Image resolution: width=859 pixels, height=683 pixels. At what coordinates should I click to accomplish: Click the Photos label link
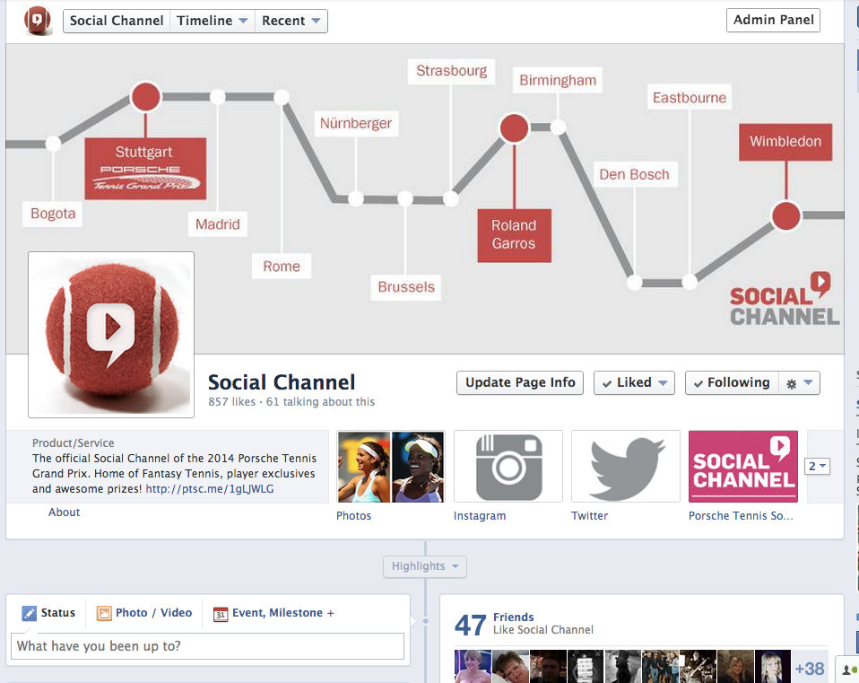354,516
